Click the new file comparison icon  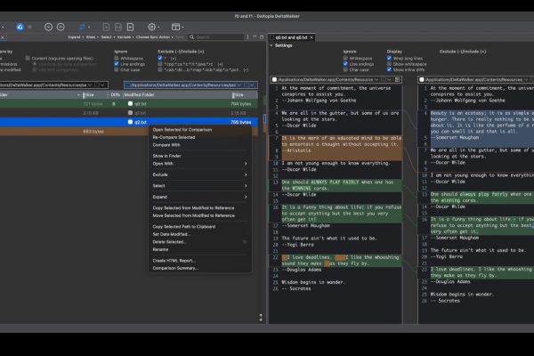(106, 27)
